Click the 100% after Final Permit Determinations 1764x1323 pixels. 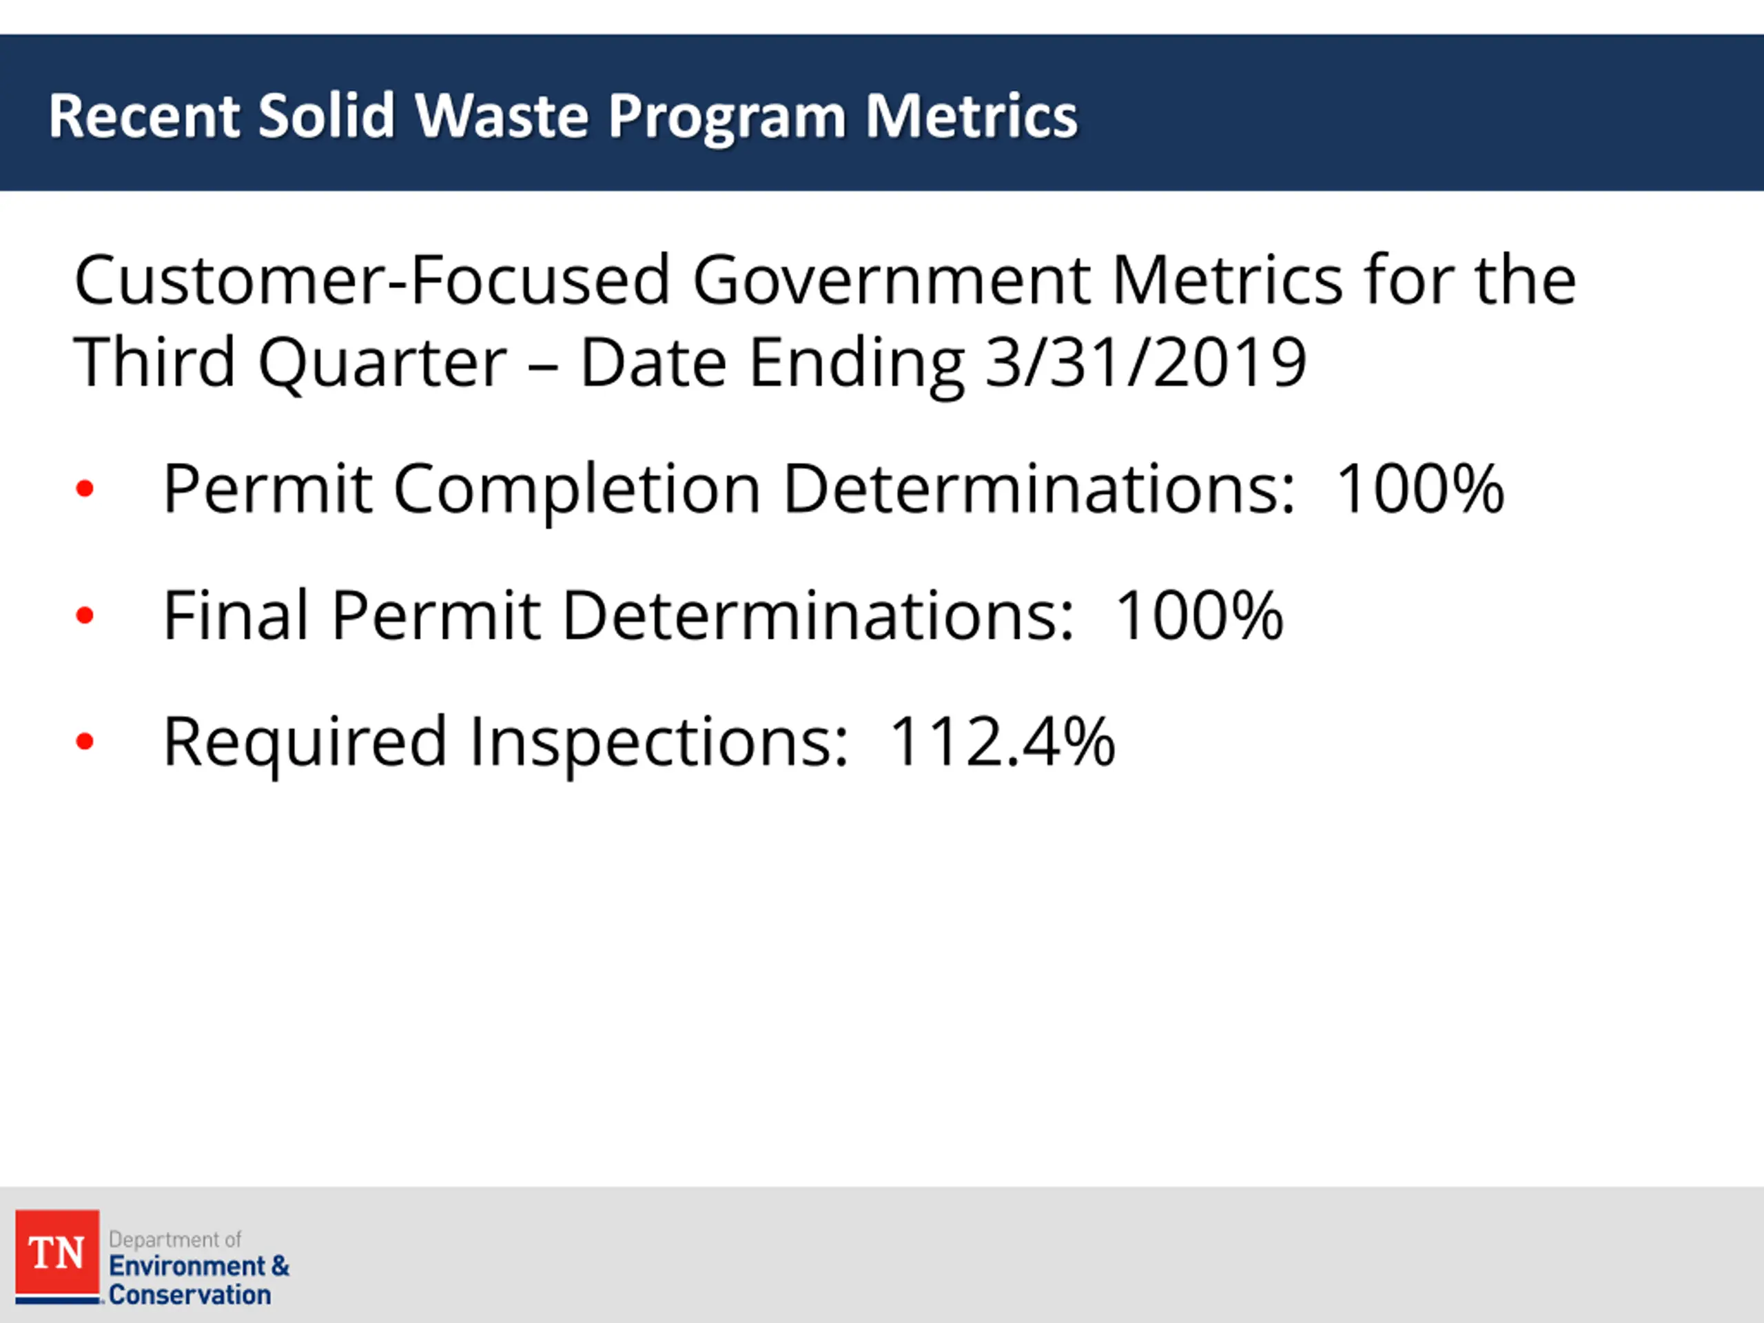point(1200,615)
